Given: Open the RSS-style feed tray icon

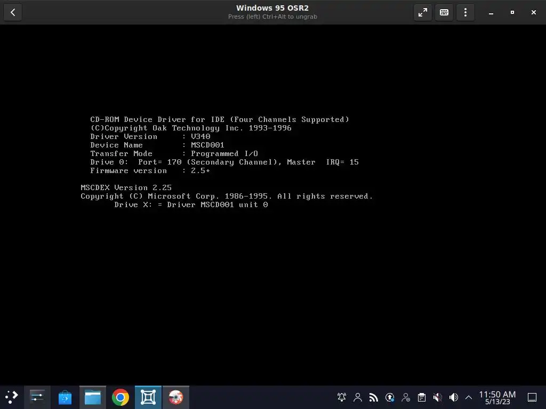Looking at the screenshot, I should [374, 397].
